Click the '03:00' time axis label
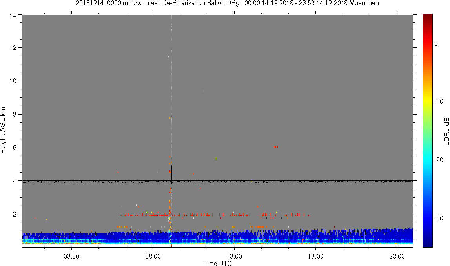The width and height of the screenshot is (450, 266). (x=71, y=256)
